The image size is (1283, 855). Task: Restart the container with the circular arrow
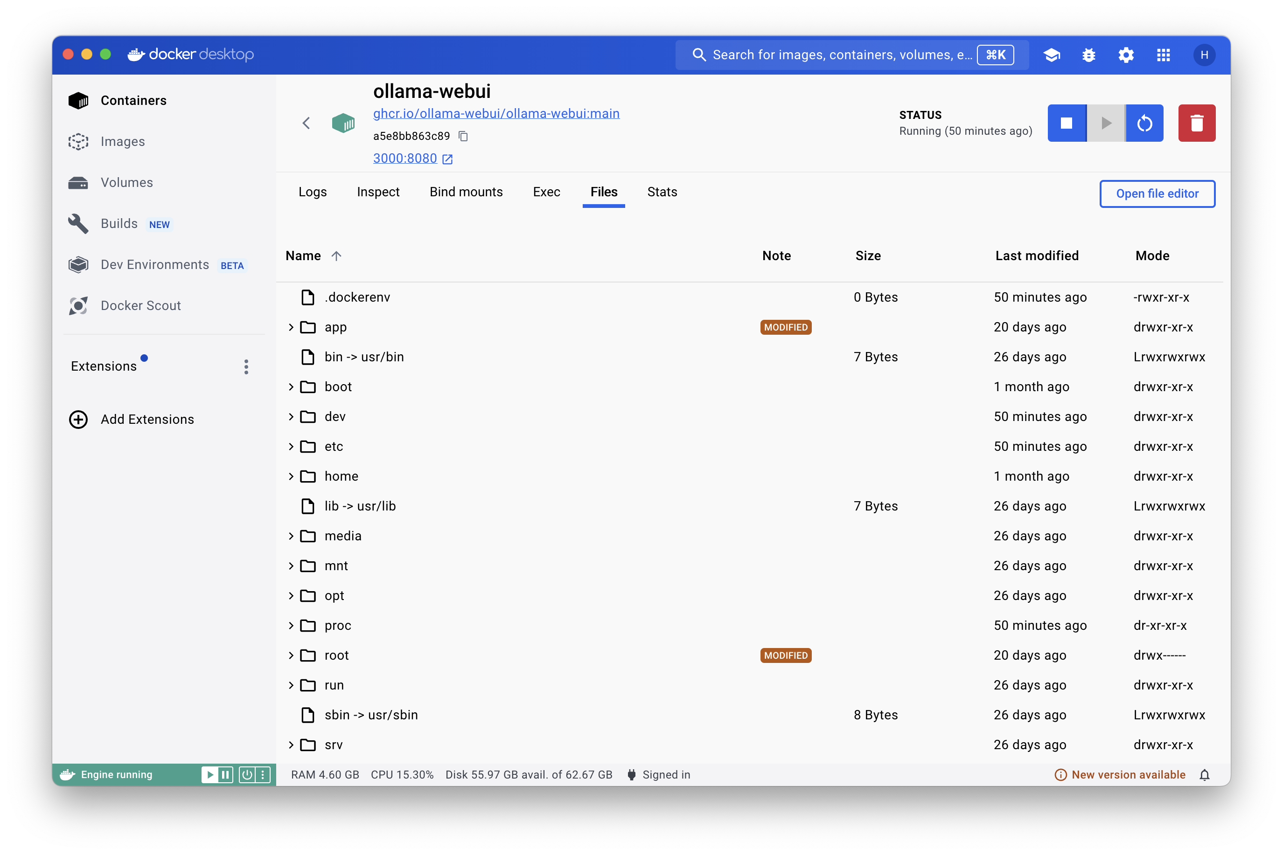point(1144,123)
